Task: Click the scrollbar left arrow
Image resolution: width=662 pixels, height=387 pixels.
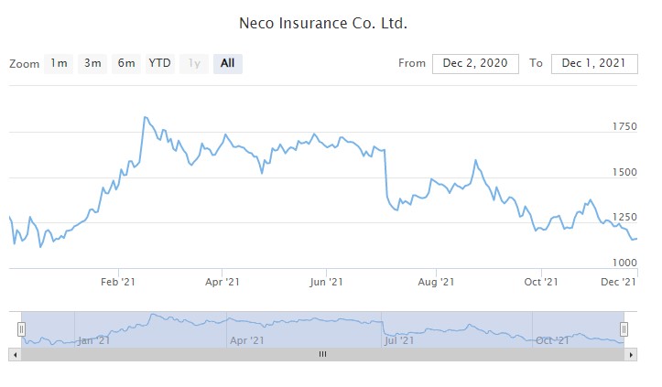Action: click(13, 354)
